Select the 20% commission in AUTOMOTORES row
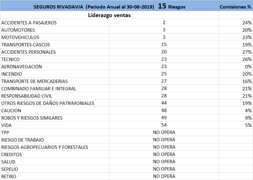This screenshot has width=253, height=180. pos(247,30)
